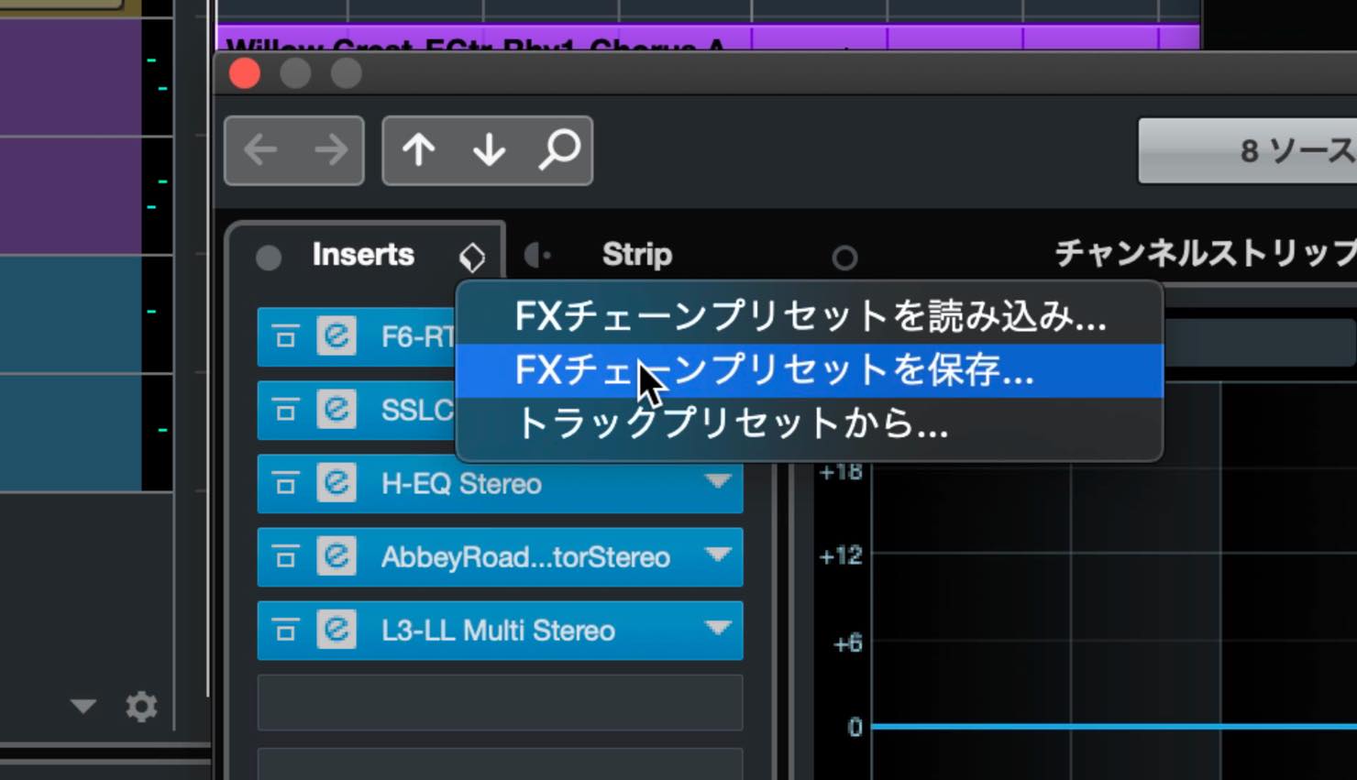Open editor for H-EQ Stereo plugin
Viewport: 1357px width, 780px height.
(x=336, y=483)
